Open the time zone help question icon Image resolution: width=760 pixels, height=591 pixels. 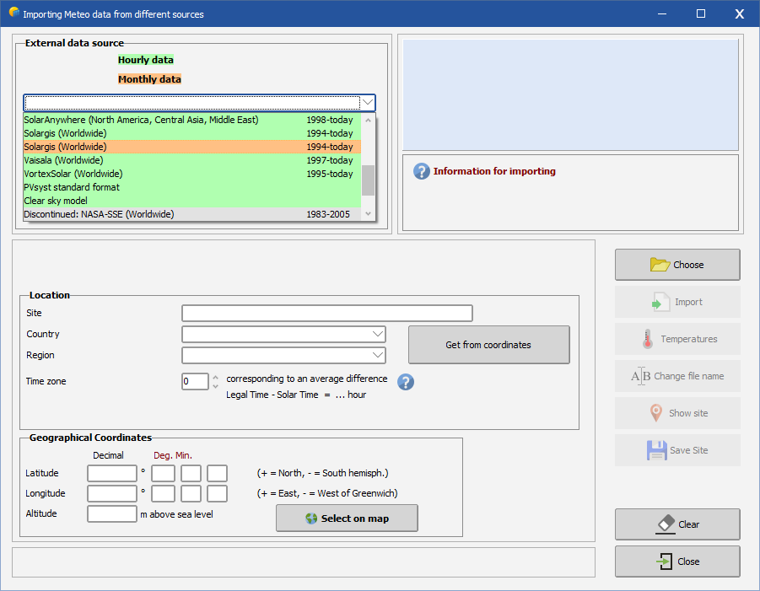click(406, 382)
